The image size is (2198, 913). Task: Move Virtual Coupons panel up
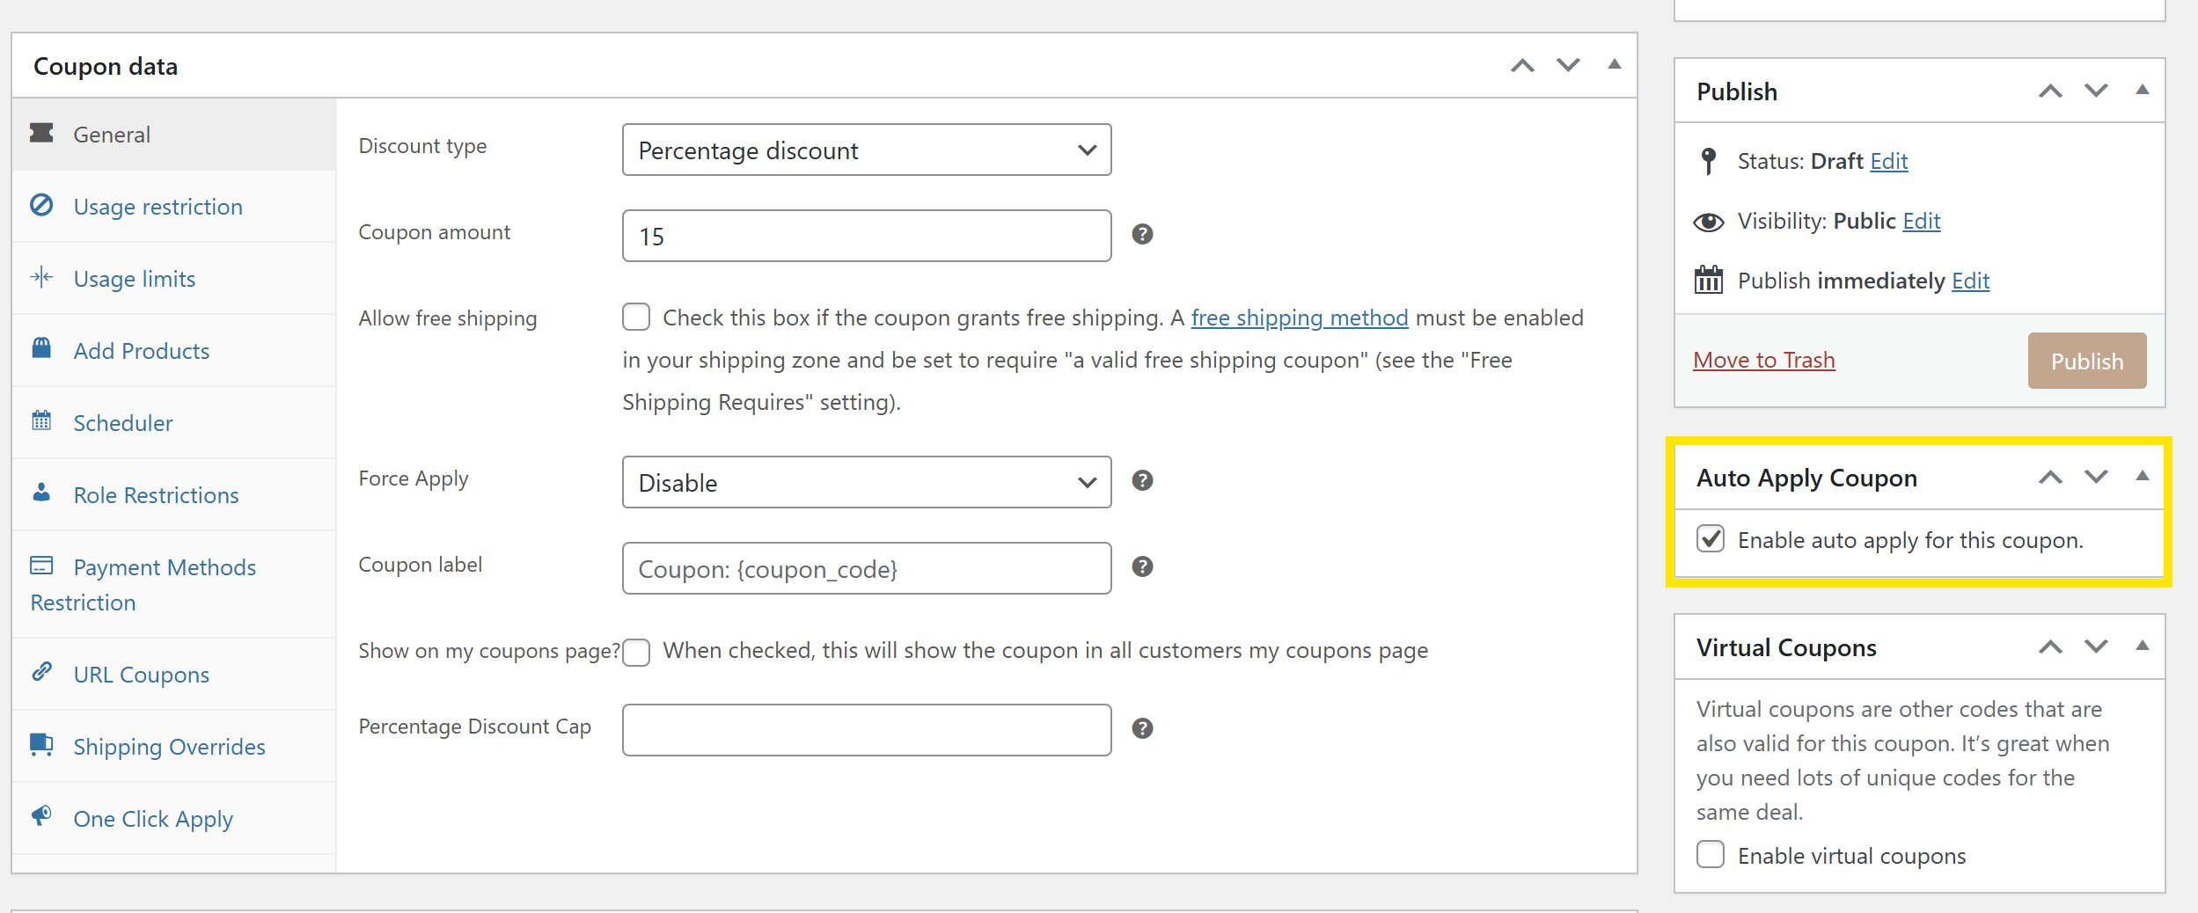(2050, 647)
